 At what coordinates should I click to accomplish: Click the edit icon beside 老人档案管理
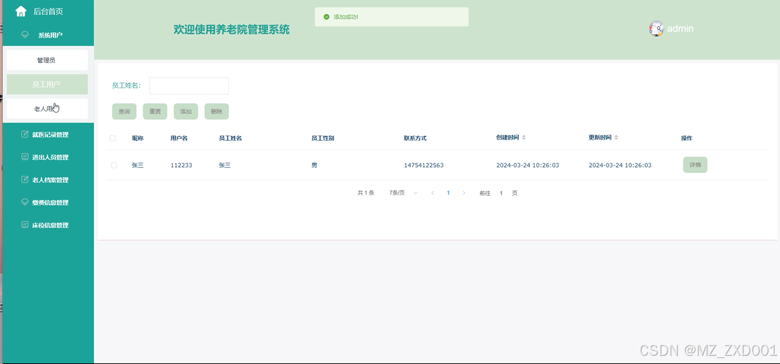click(x=25, y=179)
